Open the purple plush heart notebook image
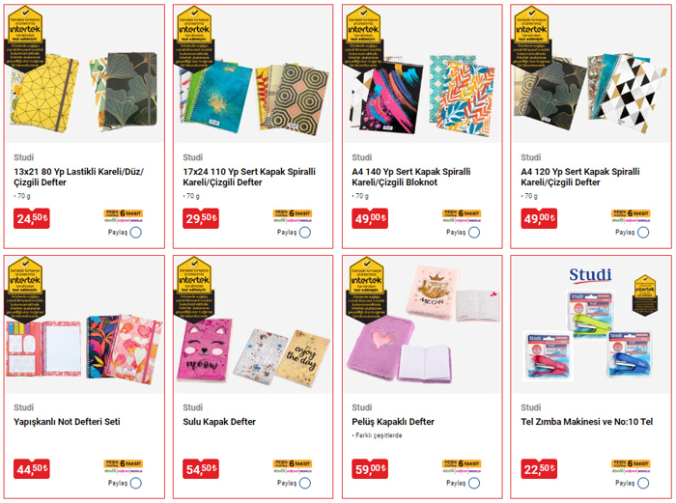Viewport: 676px width, 503px height. 381,348
